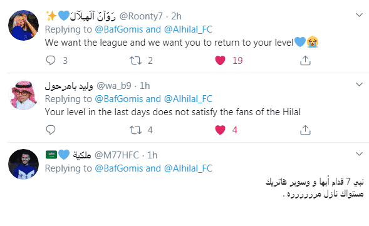Retweet the Roonty7 league tweet
The width and height of the screenshot is (369, 226).
click(135, 61)
